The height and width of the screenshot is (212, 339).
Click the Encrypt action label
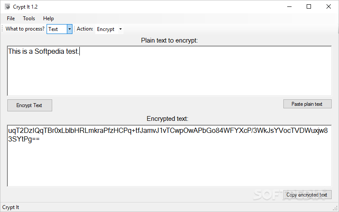coord(106,29)
